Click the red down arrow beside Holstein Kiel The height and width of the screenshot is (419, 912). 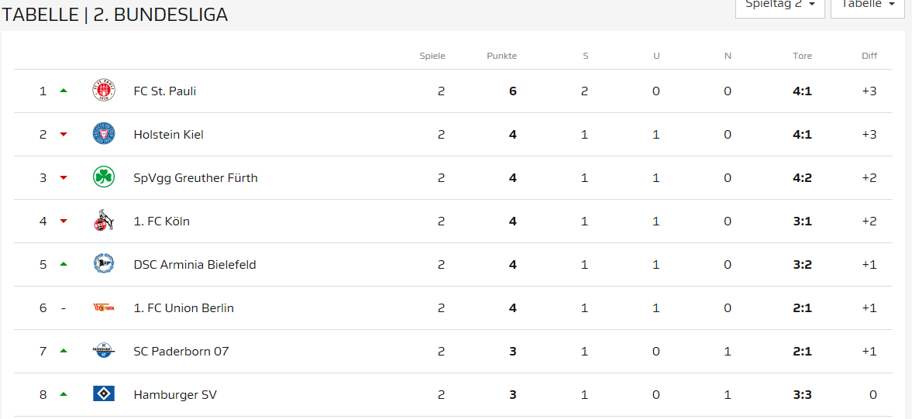coord(64,134)
